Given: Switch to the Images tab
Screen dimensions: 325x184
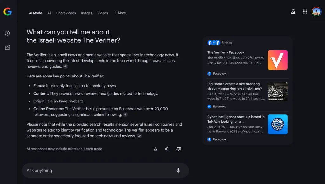Looking at the screenshot, I should click(x=86, y=13).
